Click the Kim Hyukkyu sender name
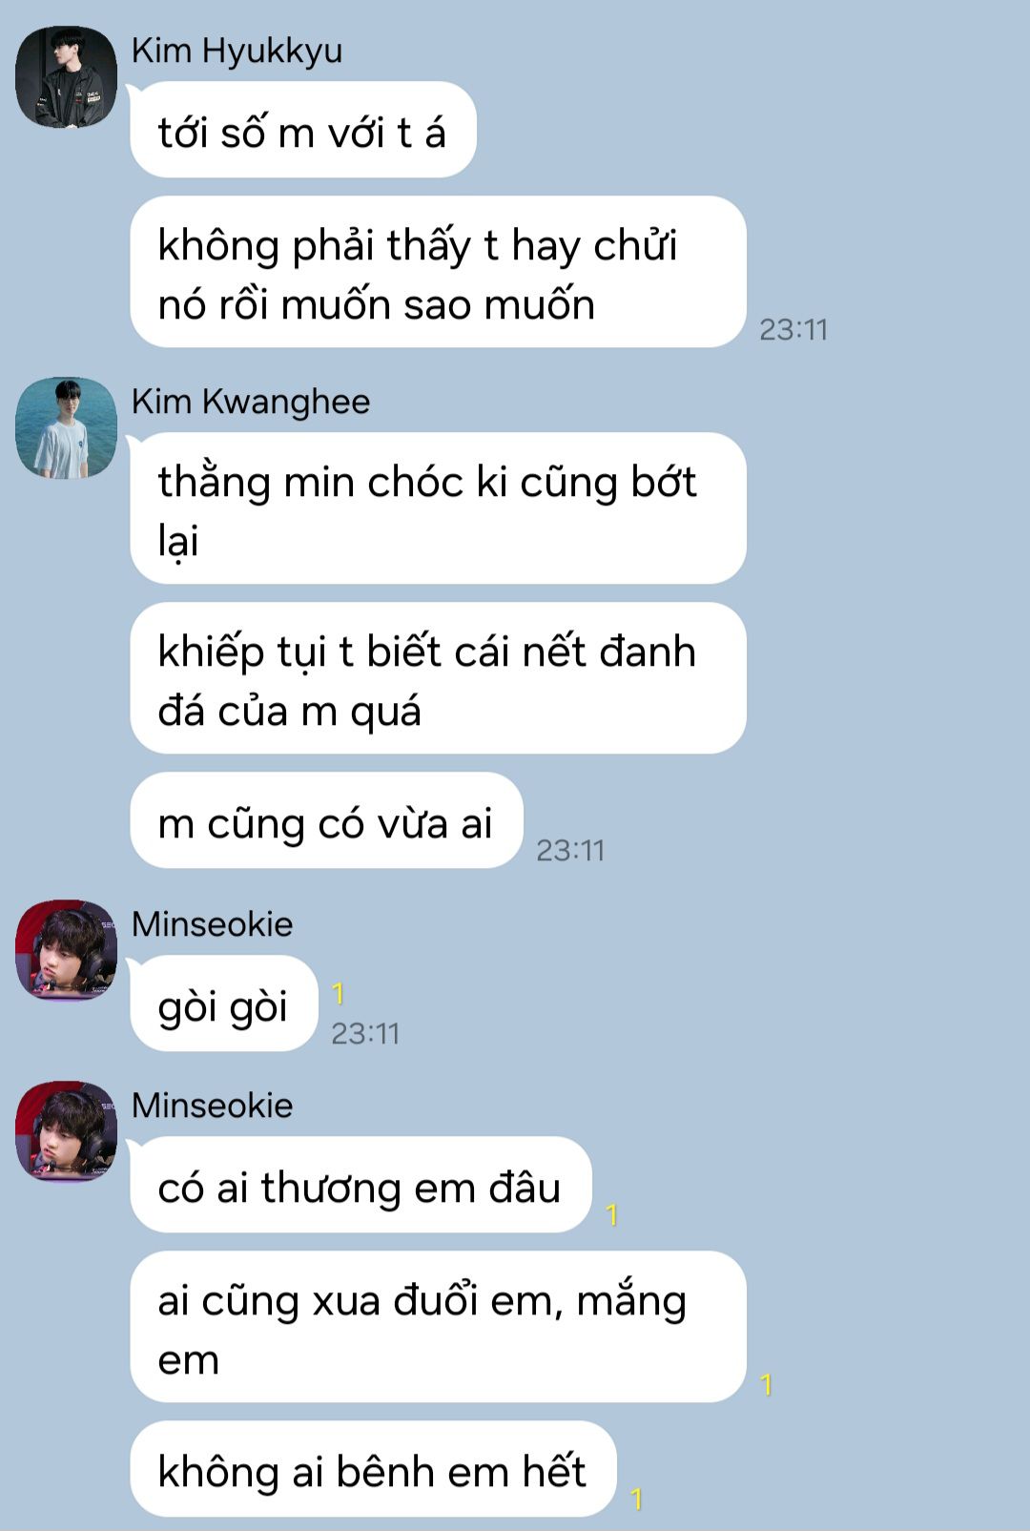The width and height of the screenshot is (1030, 1531). [x=237, y=51]
